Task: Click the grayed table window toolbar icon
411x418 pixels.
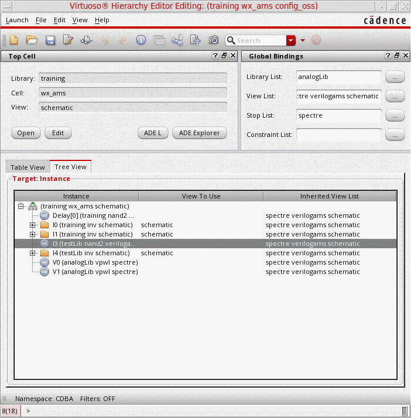Action: [x=159, y=40]
